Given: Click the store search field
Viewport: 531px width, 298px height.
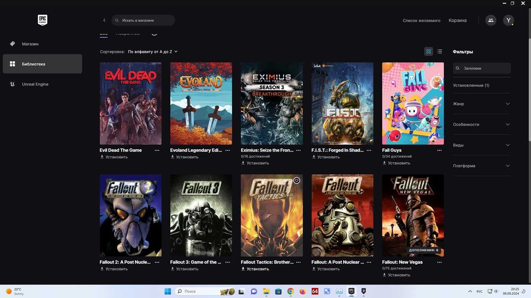Looking at the screenshot, I should click(x=143, y=20).
